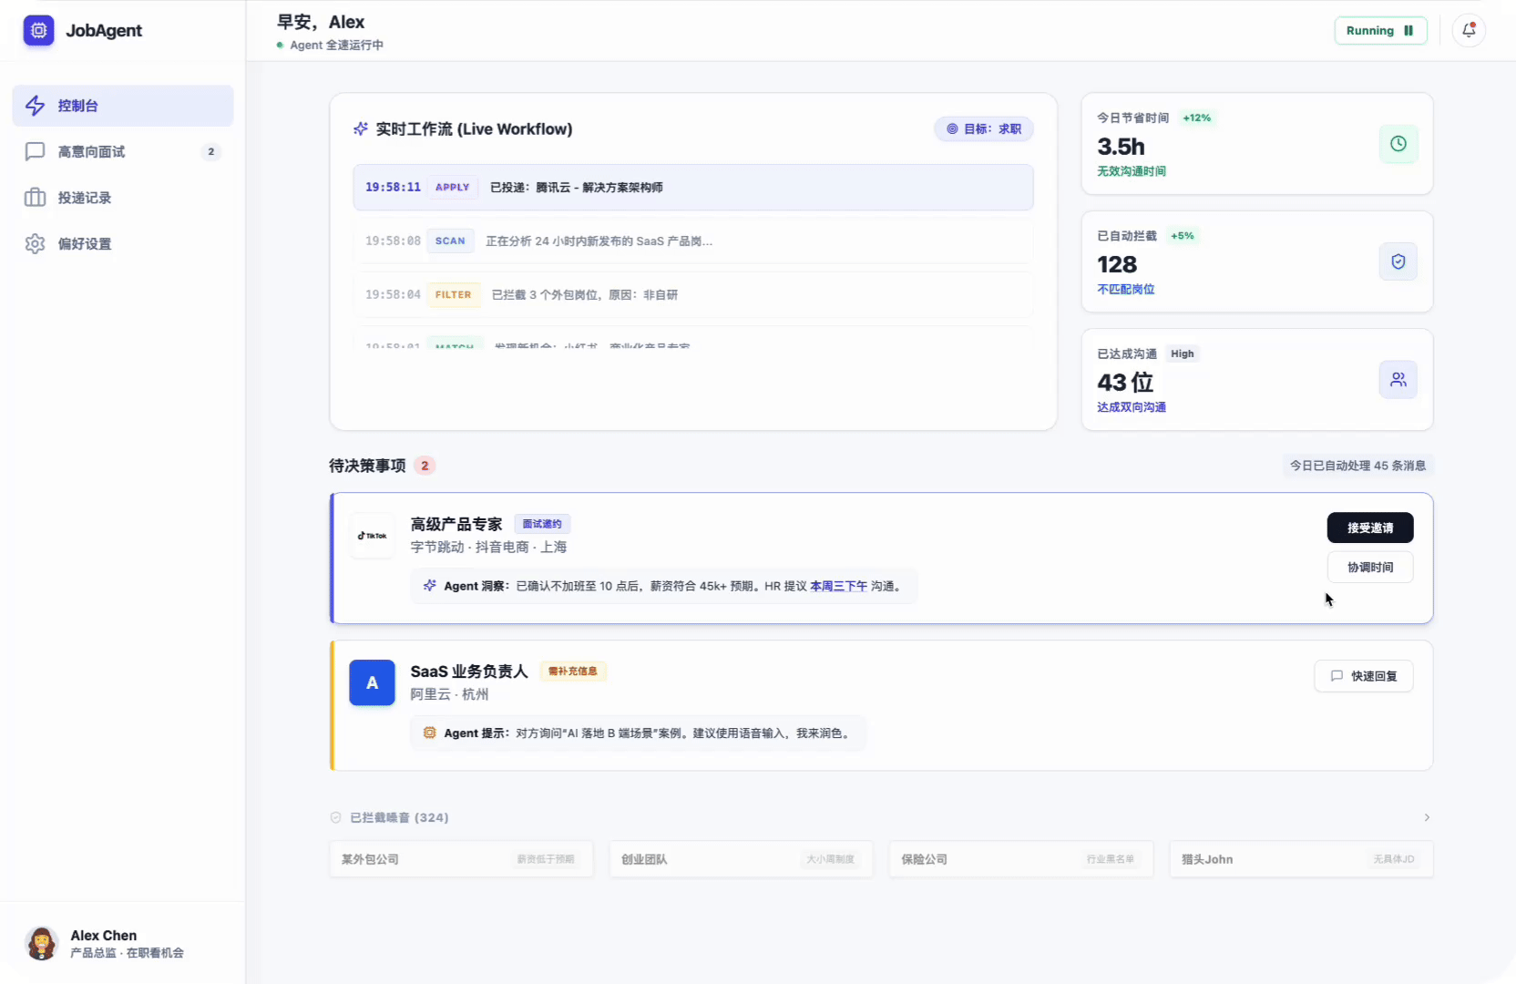This screenshot has width=1516, height=984.
Task: Click the JobAgent robot logo icon
Action: 38,30
